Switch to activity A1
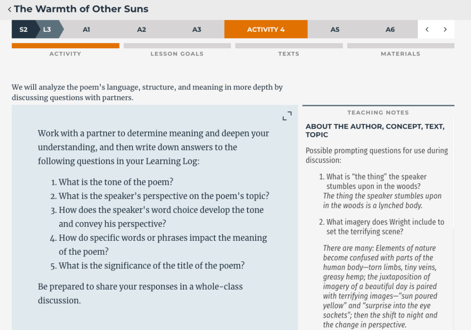The image size is (471, 330). pos(86,29)
